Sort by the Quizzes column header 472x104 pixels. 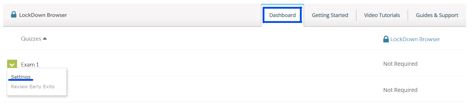pos(31,39)
